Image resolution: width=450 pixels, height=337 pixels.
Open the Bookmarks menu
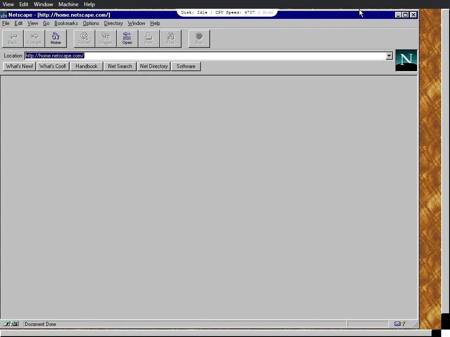[x=66, y=23]
